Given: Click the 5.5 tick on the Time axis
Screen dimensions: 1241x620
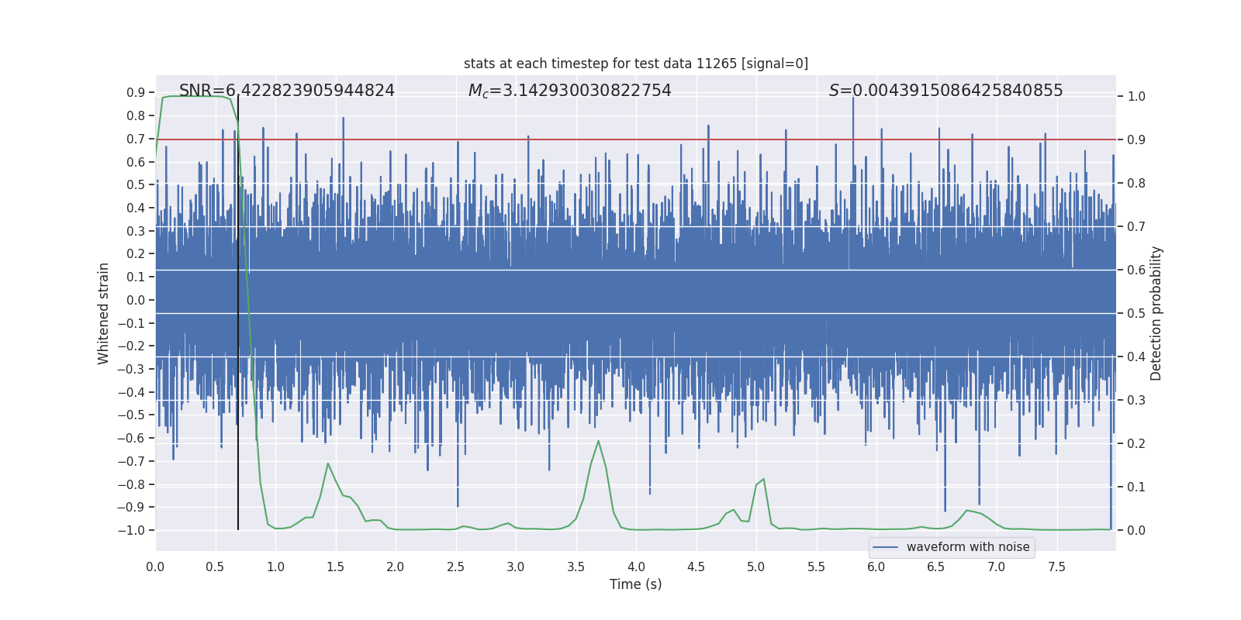Looking at the screenshot, I should coord(816,567).
